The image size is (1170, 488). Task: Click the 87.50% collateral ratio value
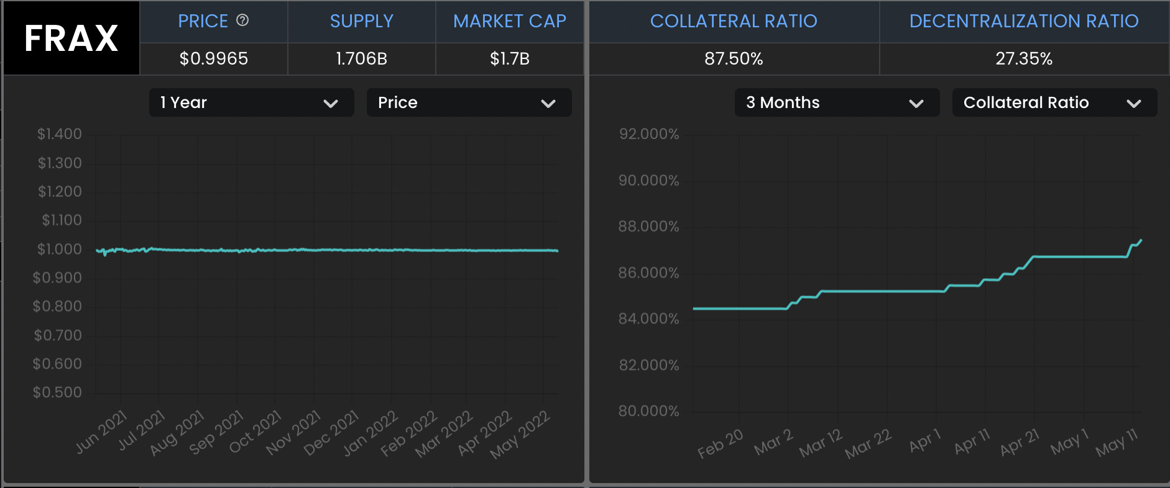point(734,59)
